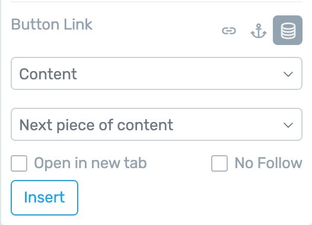Open the Content dropdown
Image resolution: width=312 pixels, height=225 pixels.
(x=157, y=73)
